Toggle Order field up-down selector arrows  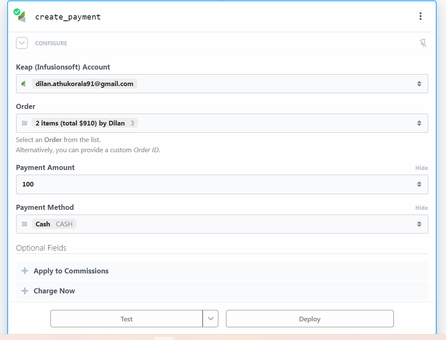point(419,123)
